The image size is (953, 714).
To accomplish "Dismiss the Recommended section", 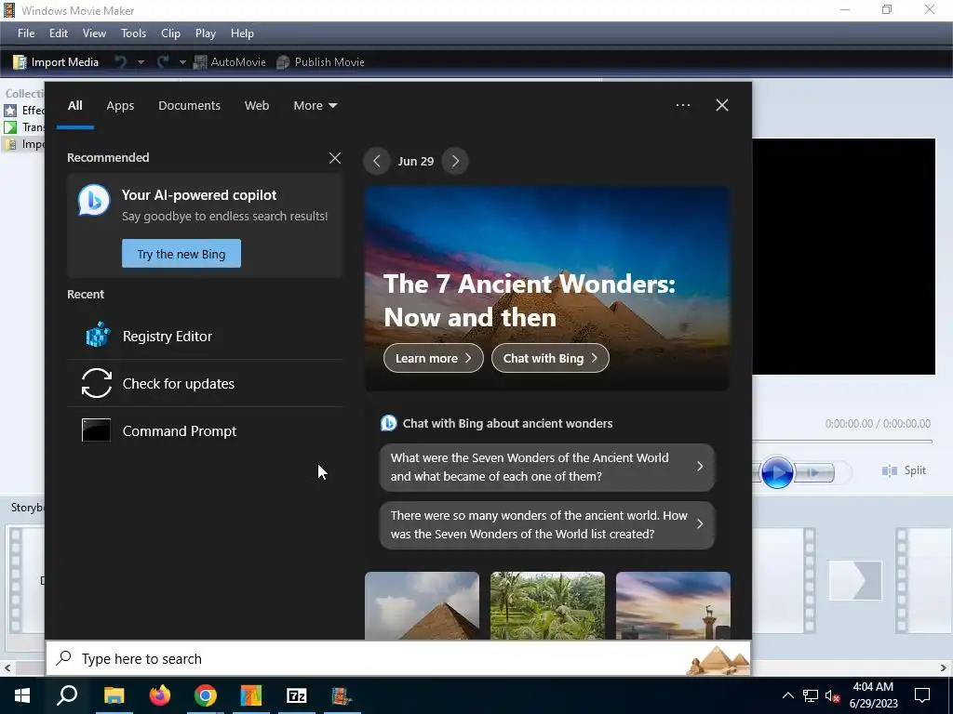I will 335,158.
